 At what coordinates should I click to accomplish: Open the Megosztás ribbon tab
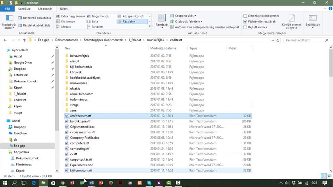point(45,9)
